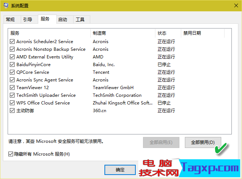Select the BaiduPinyinCore row name
This screenshot has height=179, width=242.
click(33, 64)
